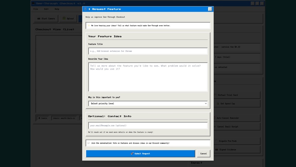Click the icon on Signed Evidence button

click(x=217, y=149)
